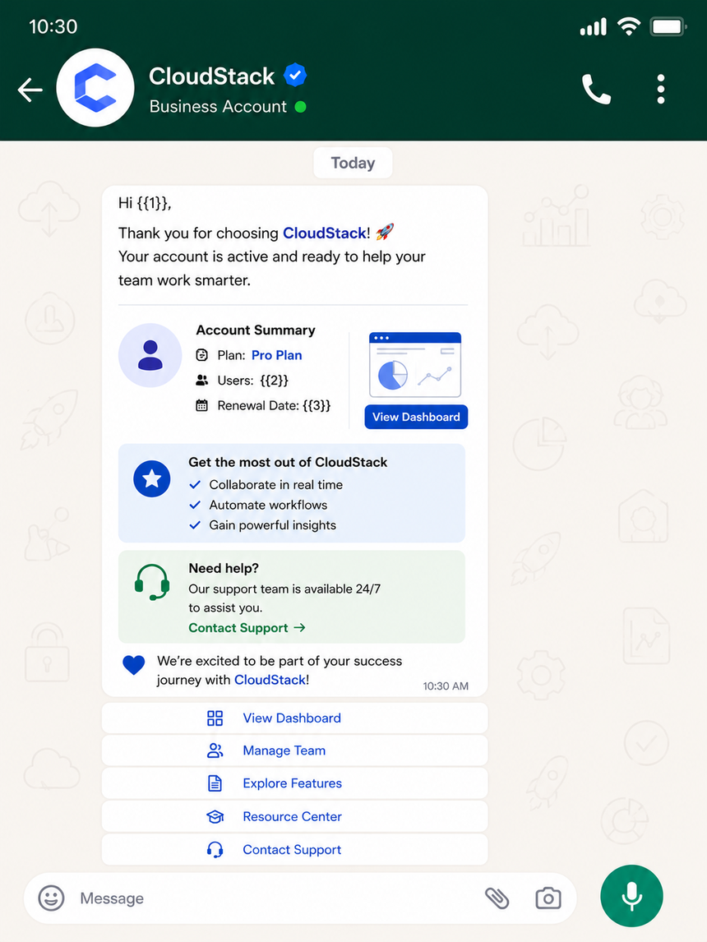Select Contact Support quick reply option
This screenshot has height=942, width=707.
[294, 849]
